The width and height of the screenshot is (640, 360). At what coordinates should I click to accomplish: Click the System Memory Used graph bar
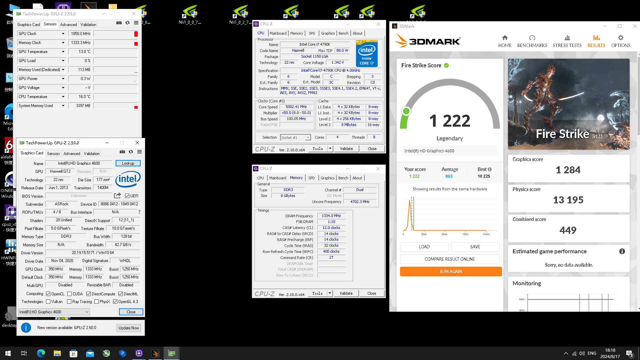[x=116, y=106]
